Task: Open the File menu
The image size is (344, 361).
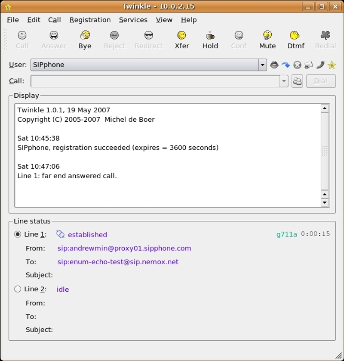Action: click(13, 20)
